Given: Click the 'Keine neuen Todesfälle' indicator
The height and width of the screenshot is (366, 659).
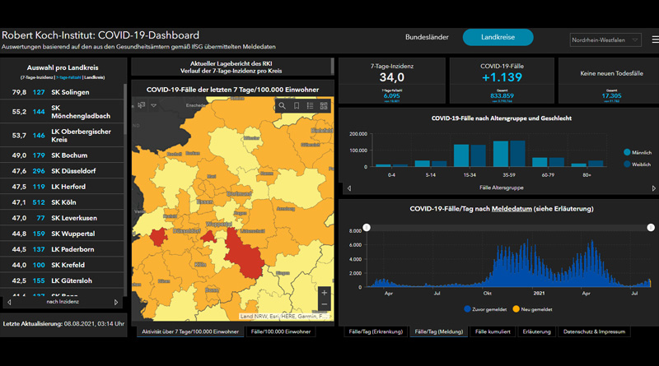Looking at the screenshot, I should click(x=611, y=81).
